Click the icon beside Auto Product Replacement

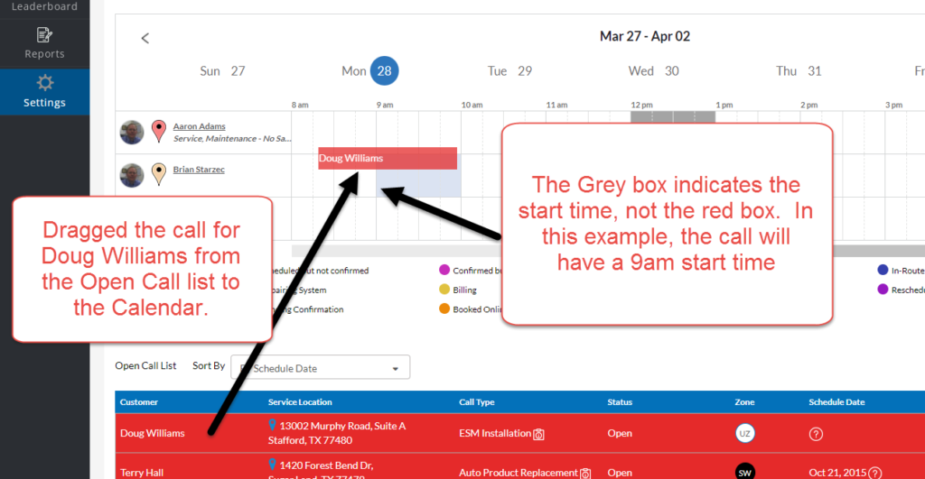click(x=584, y=473)
